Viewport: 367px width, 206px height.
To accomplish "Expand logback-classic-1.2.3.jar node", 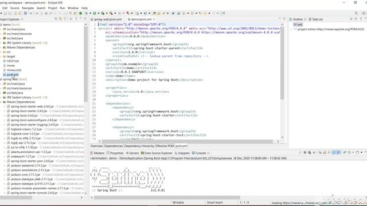I will tap(5, 129).
